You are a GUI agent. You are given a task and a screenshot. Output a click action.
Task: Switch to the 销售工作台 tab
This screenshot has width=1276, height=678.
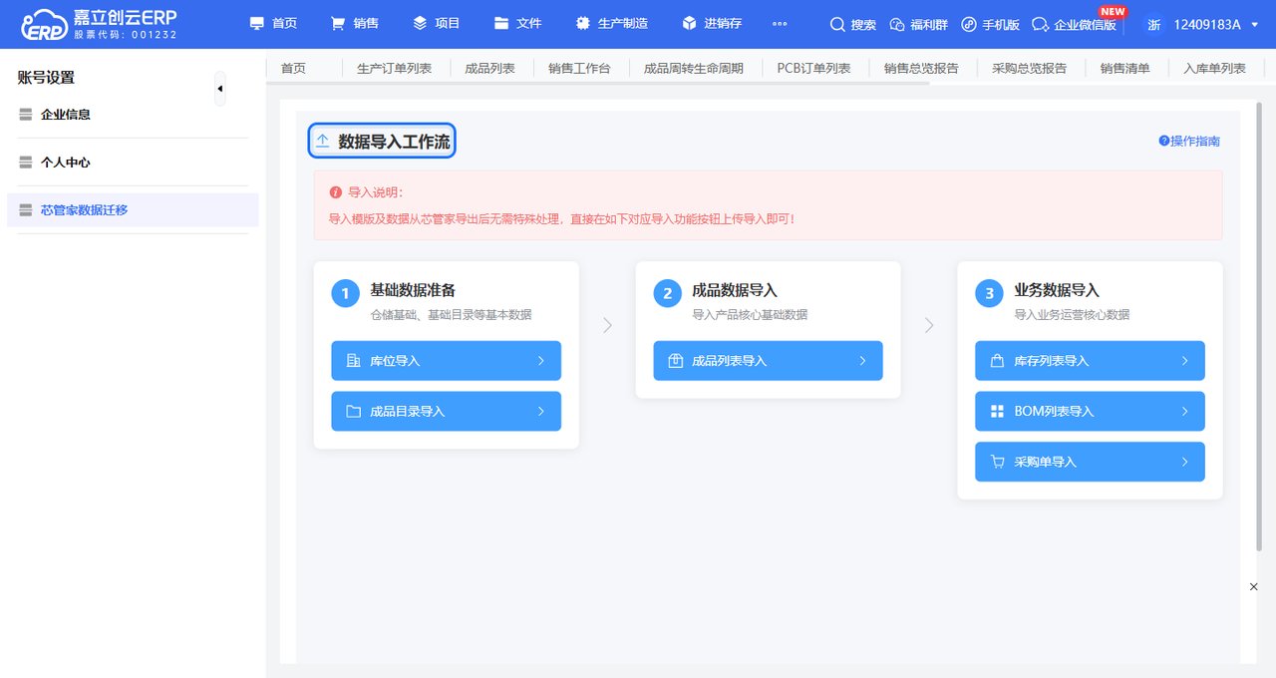point(579,69)
